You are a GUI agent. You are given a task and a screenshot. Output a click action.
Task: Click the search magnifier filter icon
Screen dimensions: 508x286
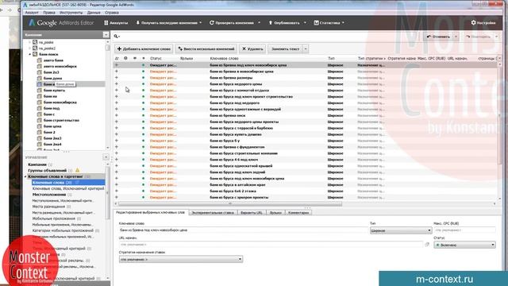point(117,37)
